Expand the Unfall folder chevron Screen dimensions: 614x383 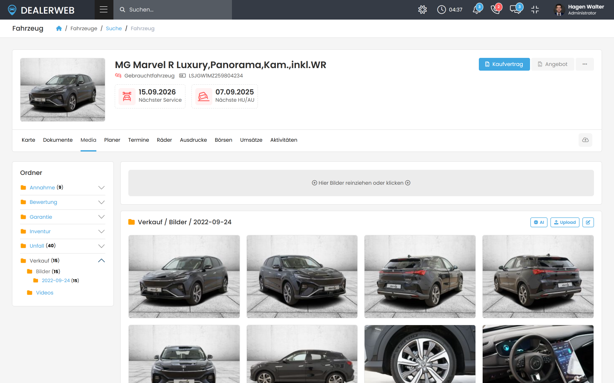click(x=101, y=246)
